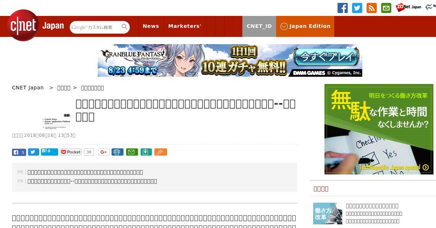Share article on Google+
The width and height of the screenshot is (436, 228).
pos(104,152)
